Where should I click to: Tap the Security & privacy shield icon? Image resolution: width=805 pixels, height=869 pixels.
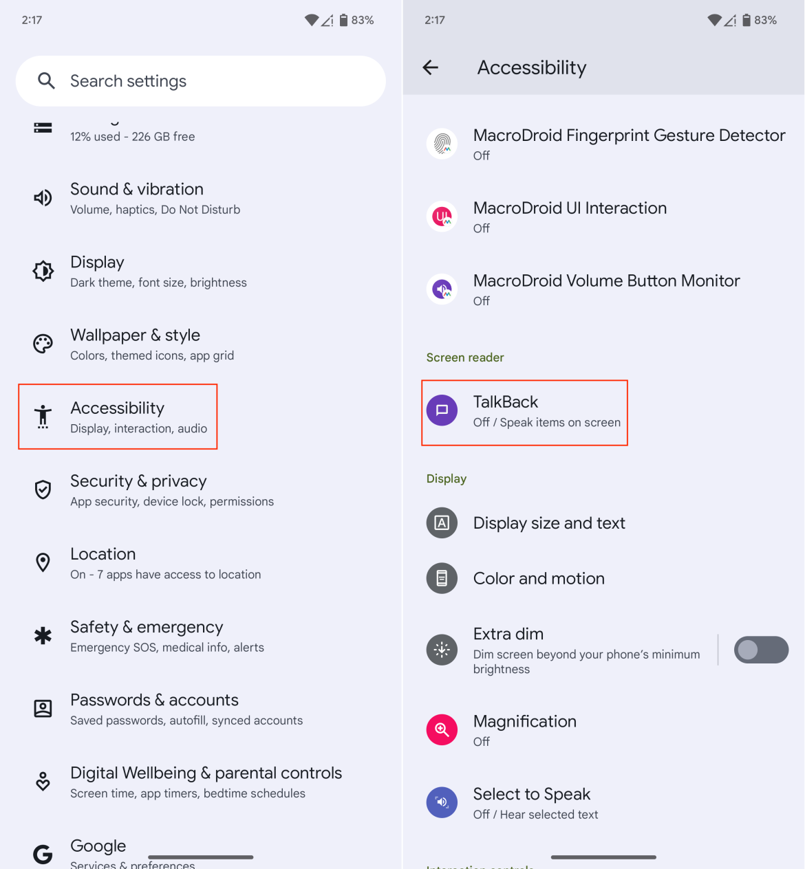pos(43,489)
